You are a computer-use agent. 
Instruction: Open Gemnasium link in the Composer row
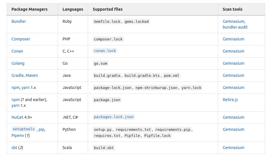click(x=233, y=39)
